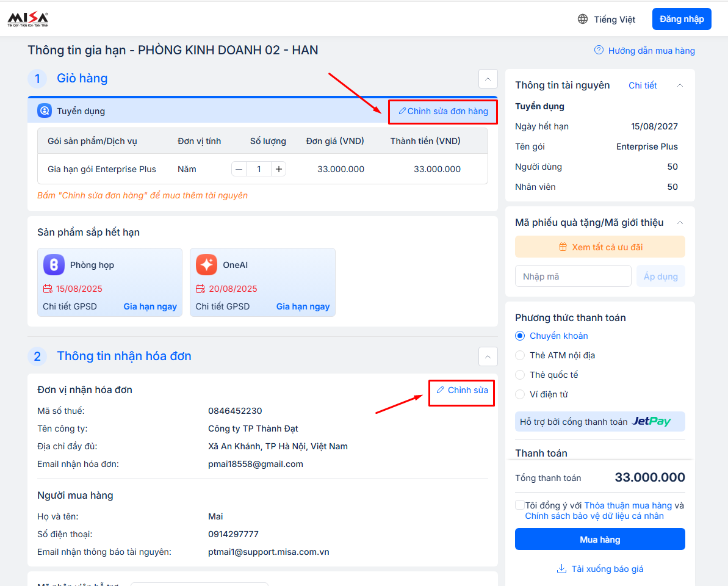
Task: Select Thẻ ATM nội địa option
Action: click(520, 355)
